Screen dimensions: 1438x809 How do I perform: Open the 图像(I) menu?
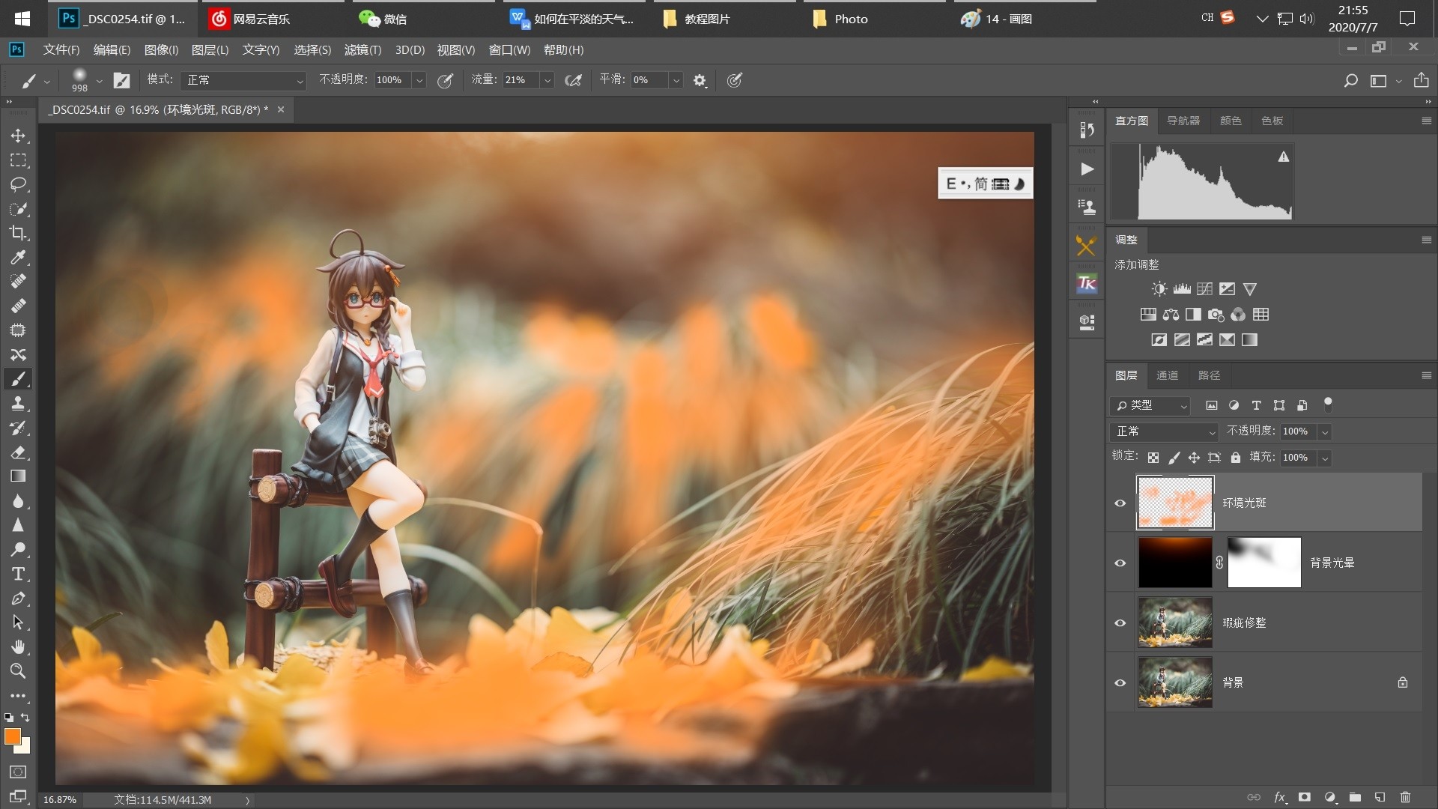click(x=161, y=50)
